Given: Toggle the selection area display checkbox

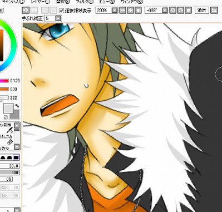Looking at the screenshot, I should tap(61, 11).
